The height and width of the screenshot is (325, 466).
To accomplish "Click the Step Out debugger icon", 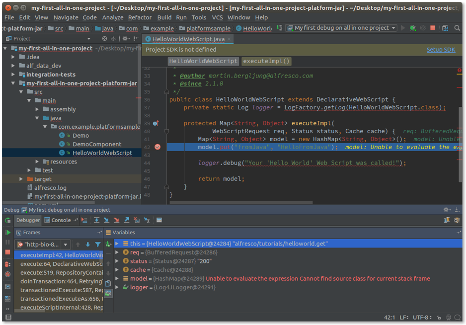I will tap(127, 220).
